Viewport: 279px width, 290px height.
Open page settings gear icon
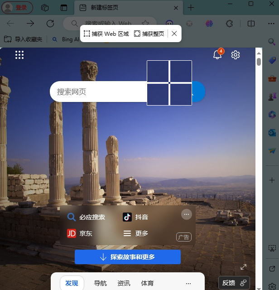pyautogui.click(x=236, y=55)
